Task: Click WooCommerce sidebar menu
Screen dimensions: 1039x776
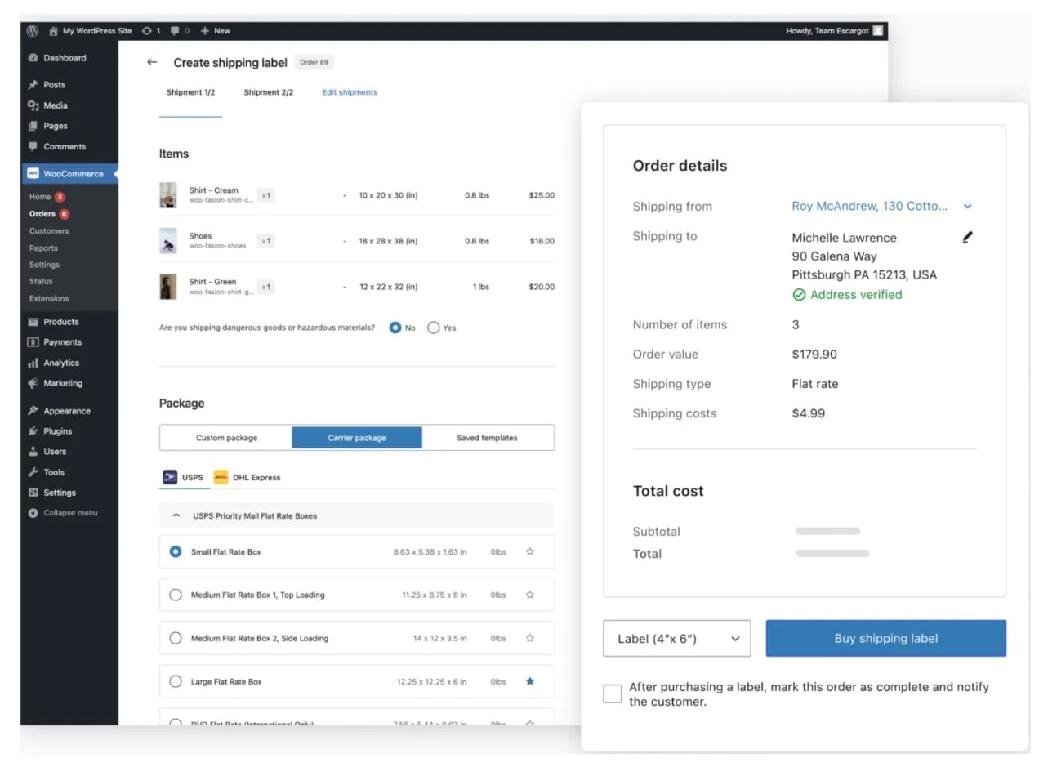Action: tap(69, 174)
